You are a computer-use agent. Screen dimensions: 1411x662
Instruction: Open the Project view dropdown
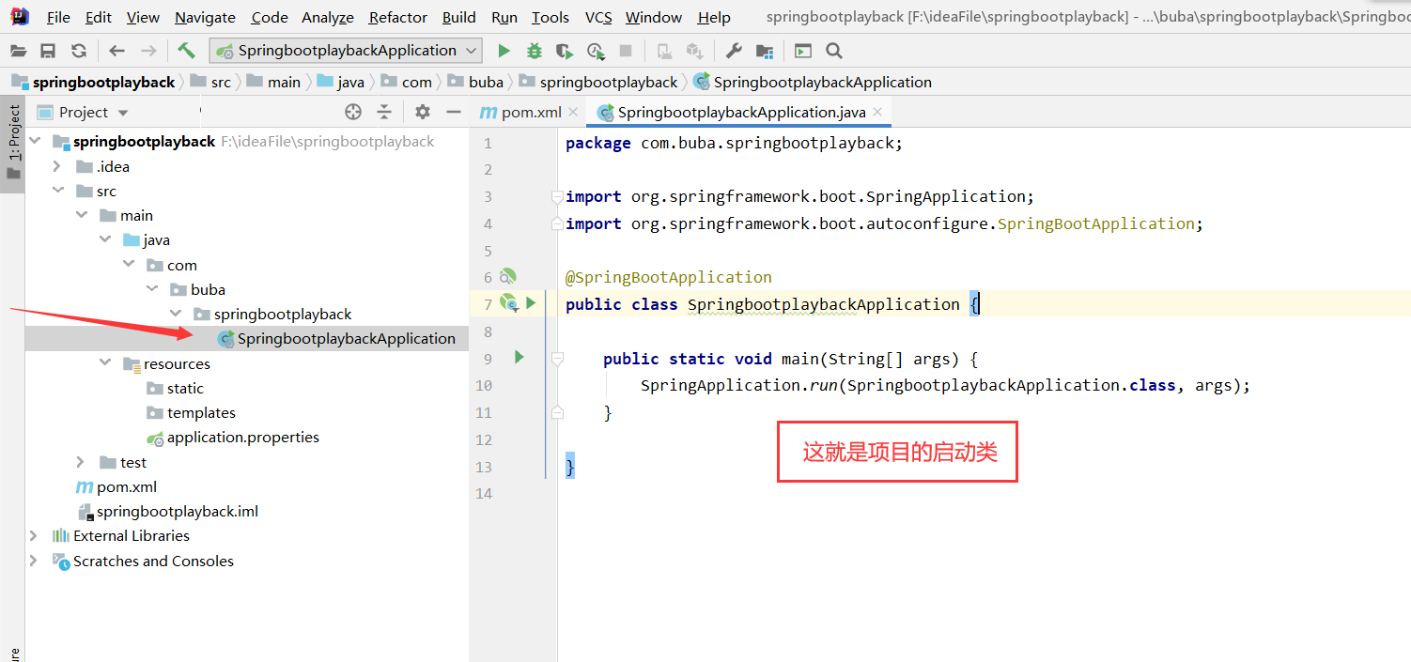click(83, 112)
